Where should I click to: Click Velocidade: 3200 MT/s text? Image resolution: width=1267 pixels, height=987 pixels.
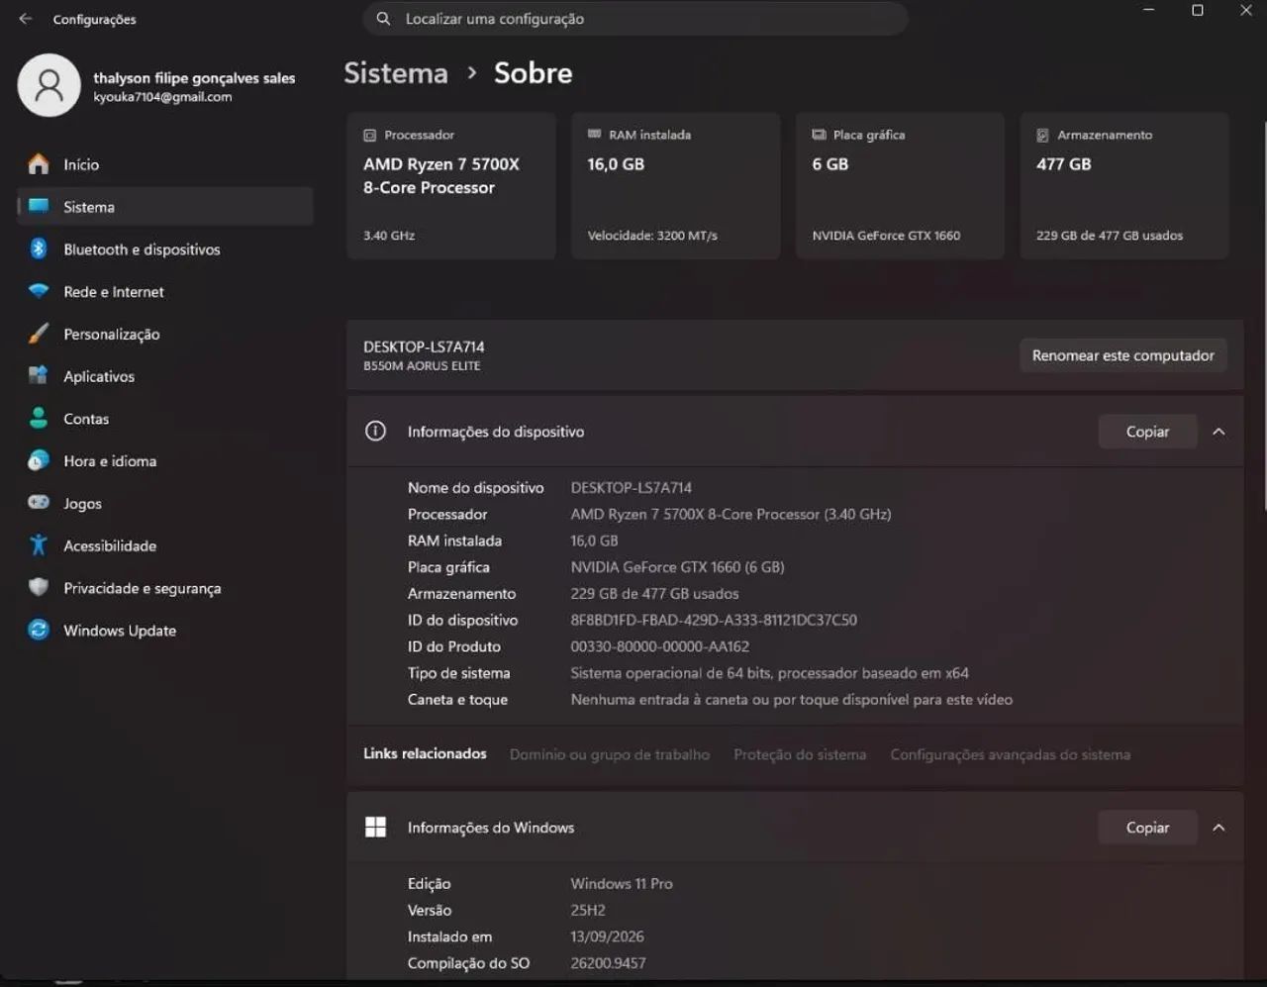click(652, 236)
